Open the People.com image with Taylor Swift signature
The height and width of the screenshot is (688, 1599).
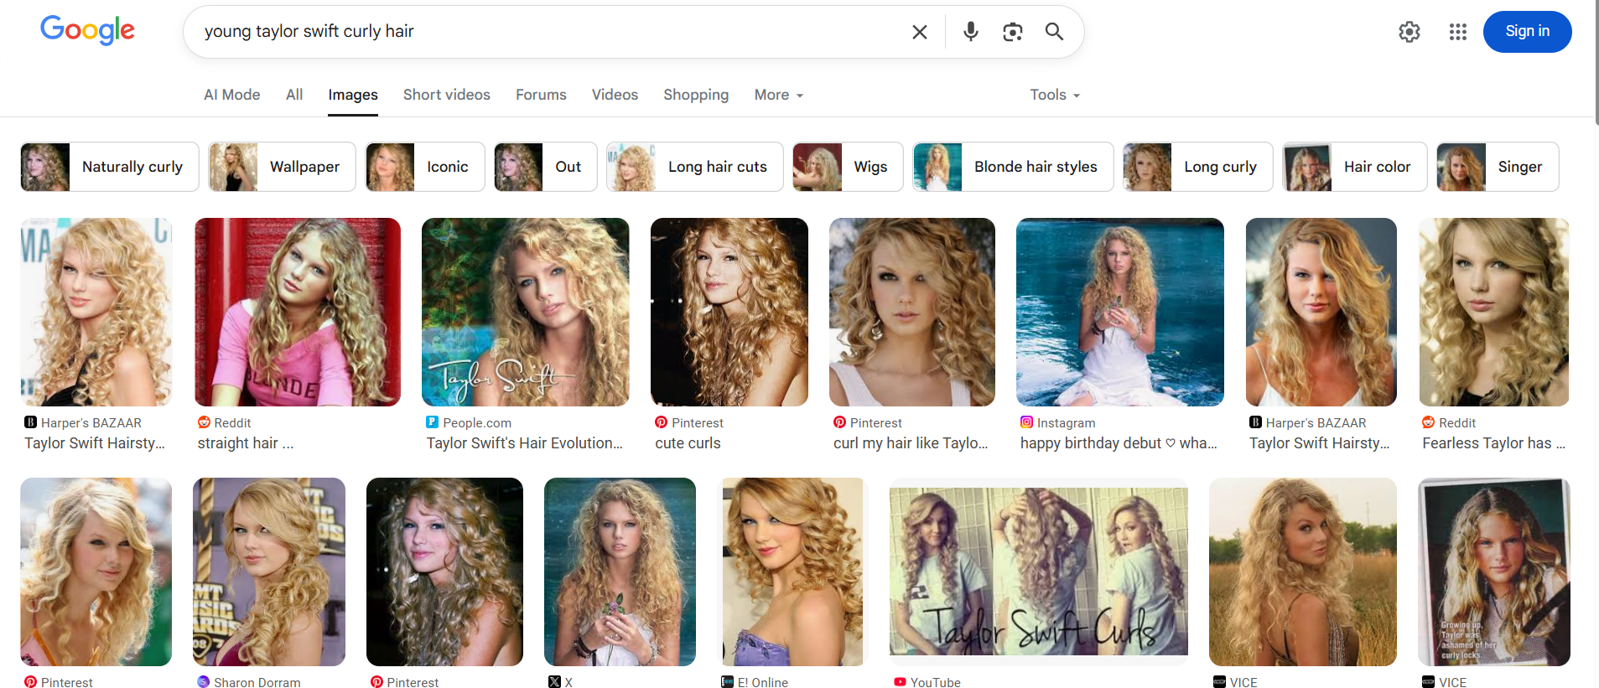526,312
